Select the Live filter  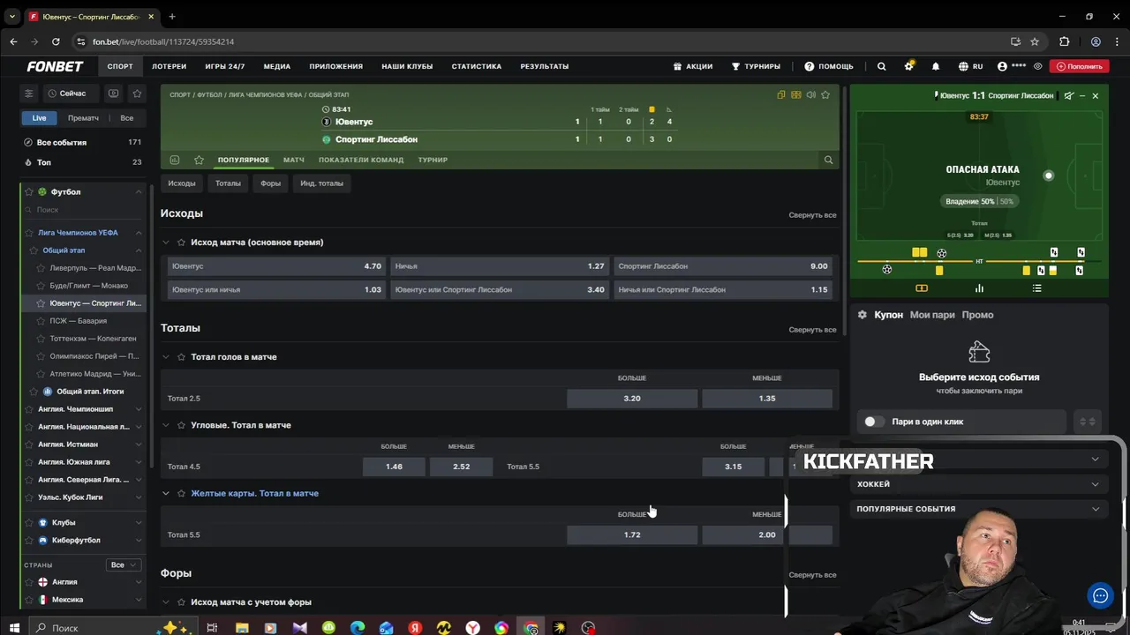[40, 118]
